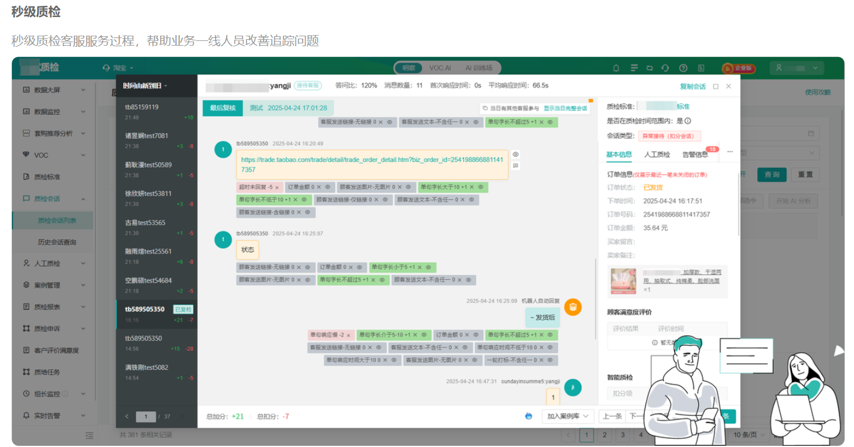Click the product thumbnail in order info
This screenshot has height=447, width=854.
tap(623, 281)
